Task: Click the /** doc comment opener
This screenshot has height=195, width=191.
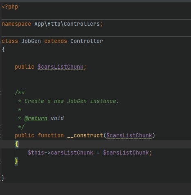Action: 20,92
